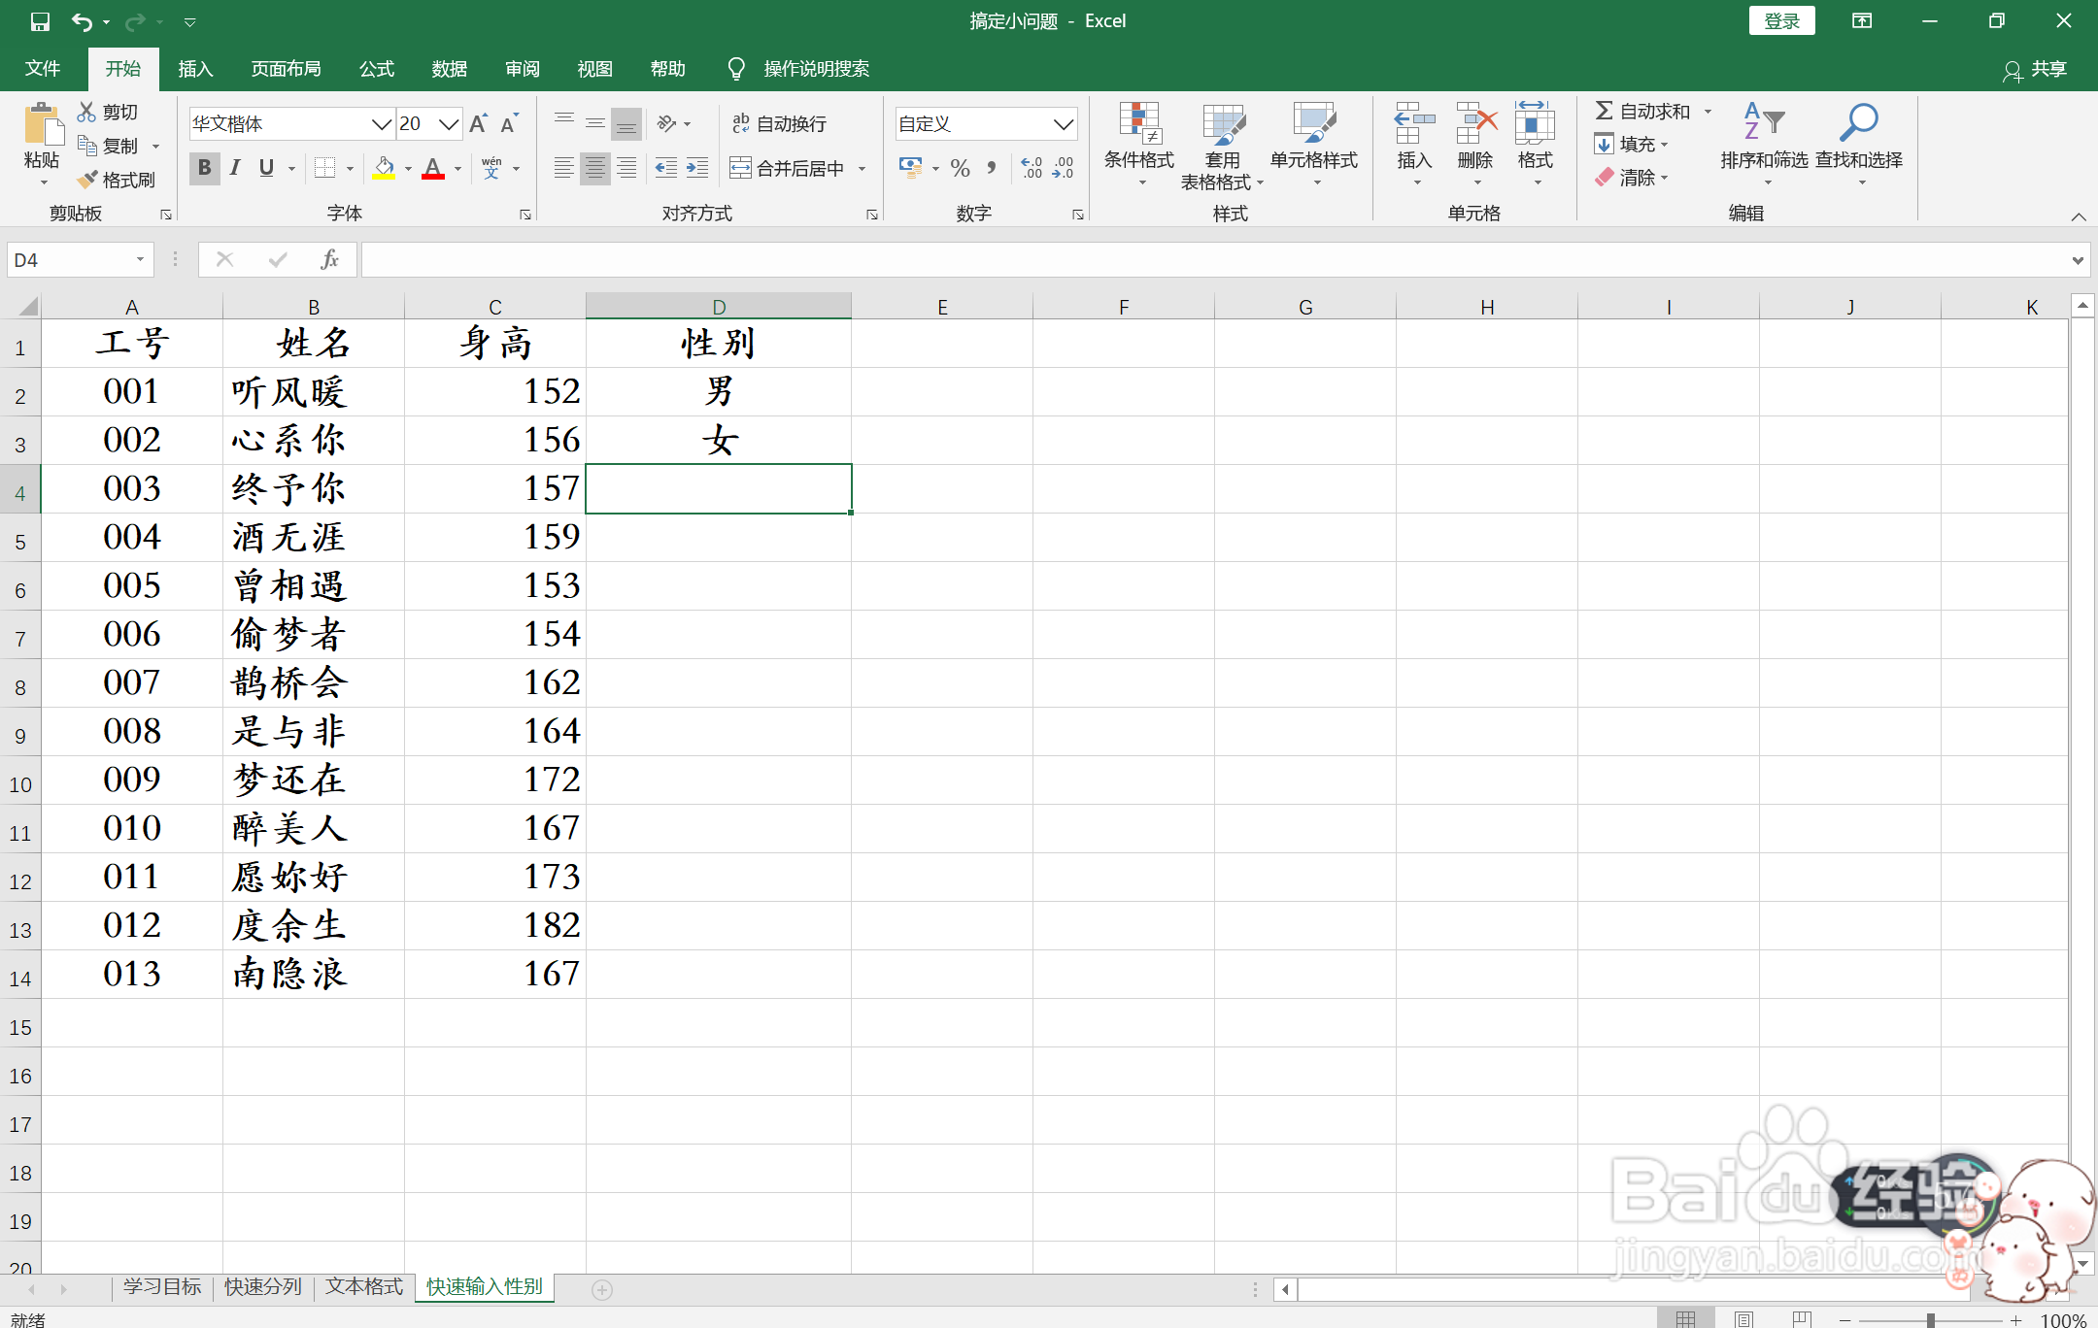Viewport: 2098px width, 1328px height.
Task: Toggle Bold formatting
Action: 204,168
